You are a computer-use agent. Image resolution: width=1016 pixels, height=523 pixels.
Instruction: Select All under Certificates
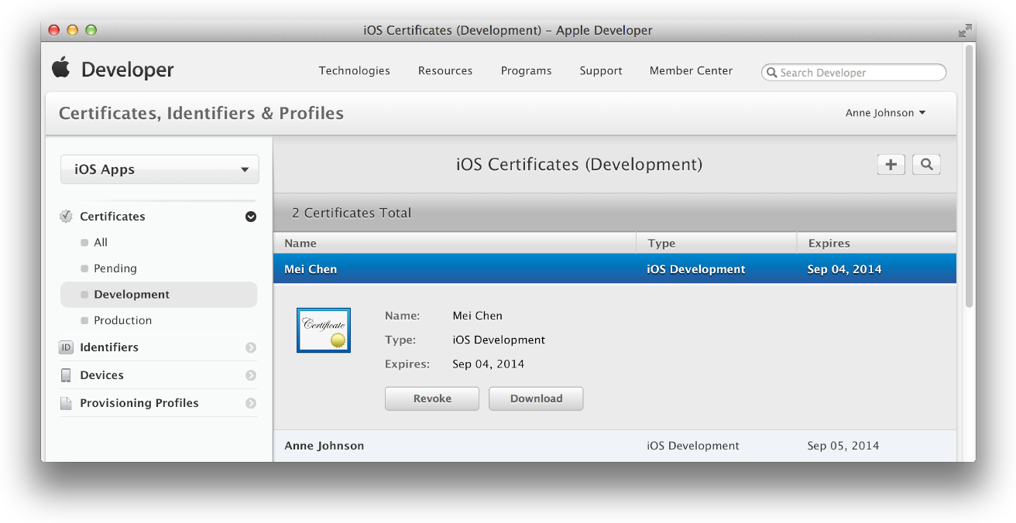point(101,242)
